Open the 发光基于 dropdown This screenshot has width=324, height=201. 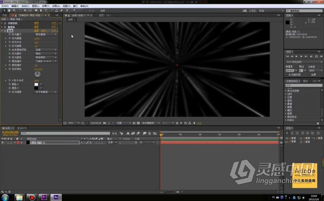click(46, 34)
